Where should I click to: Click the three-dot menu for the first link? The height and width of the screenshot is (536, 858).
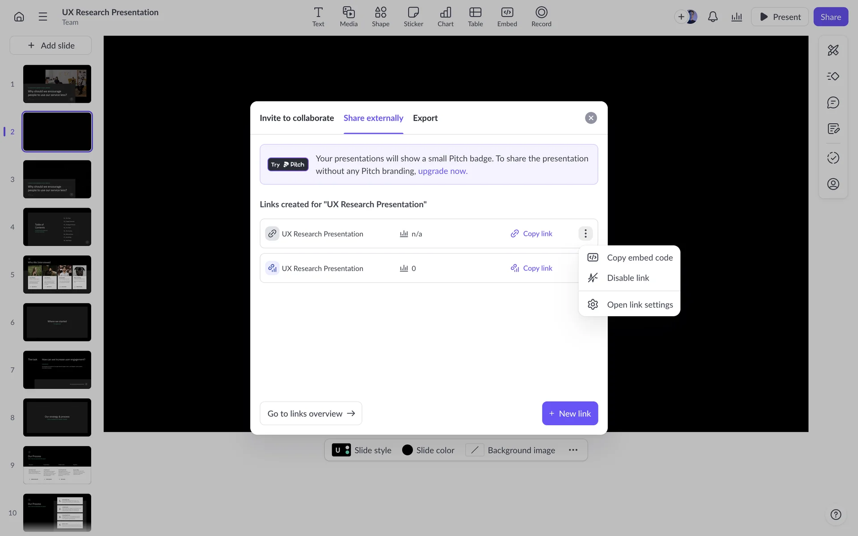(585, 234)
